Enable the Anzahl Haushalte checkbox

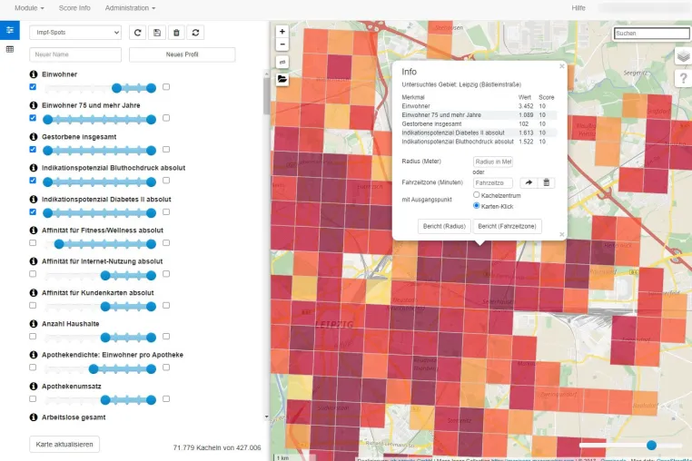pos(33,336)
